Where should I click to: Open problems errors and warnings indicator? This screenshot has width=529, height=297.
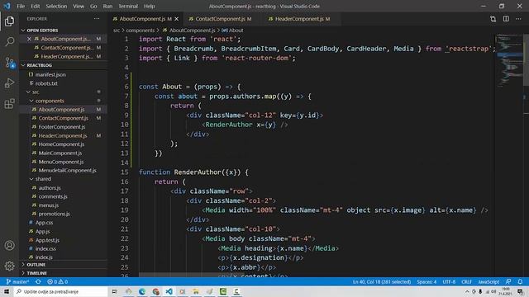pos(58,281)
